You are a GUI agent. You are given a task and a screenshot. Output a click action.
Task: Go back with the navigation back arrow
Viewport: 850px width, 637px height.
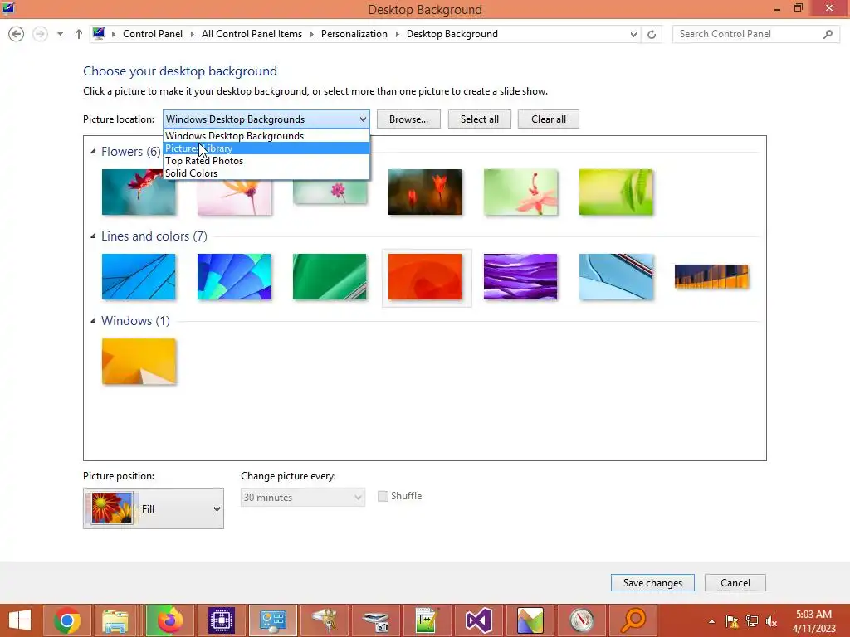coord(17,34)
